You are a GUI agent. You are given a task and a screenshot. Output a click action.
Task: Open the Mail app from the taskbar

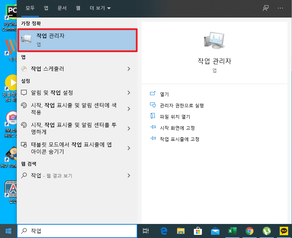click(x=215, y=231)
